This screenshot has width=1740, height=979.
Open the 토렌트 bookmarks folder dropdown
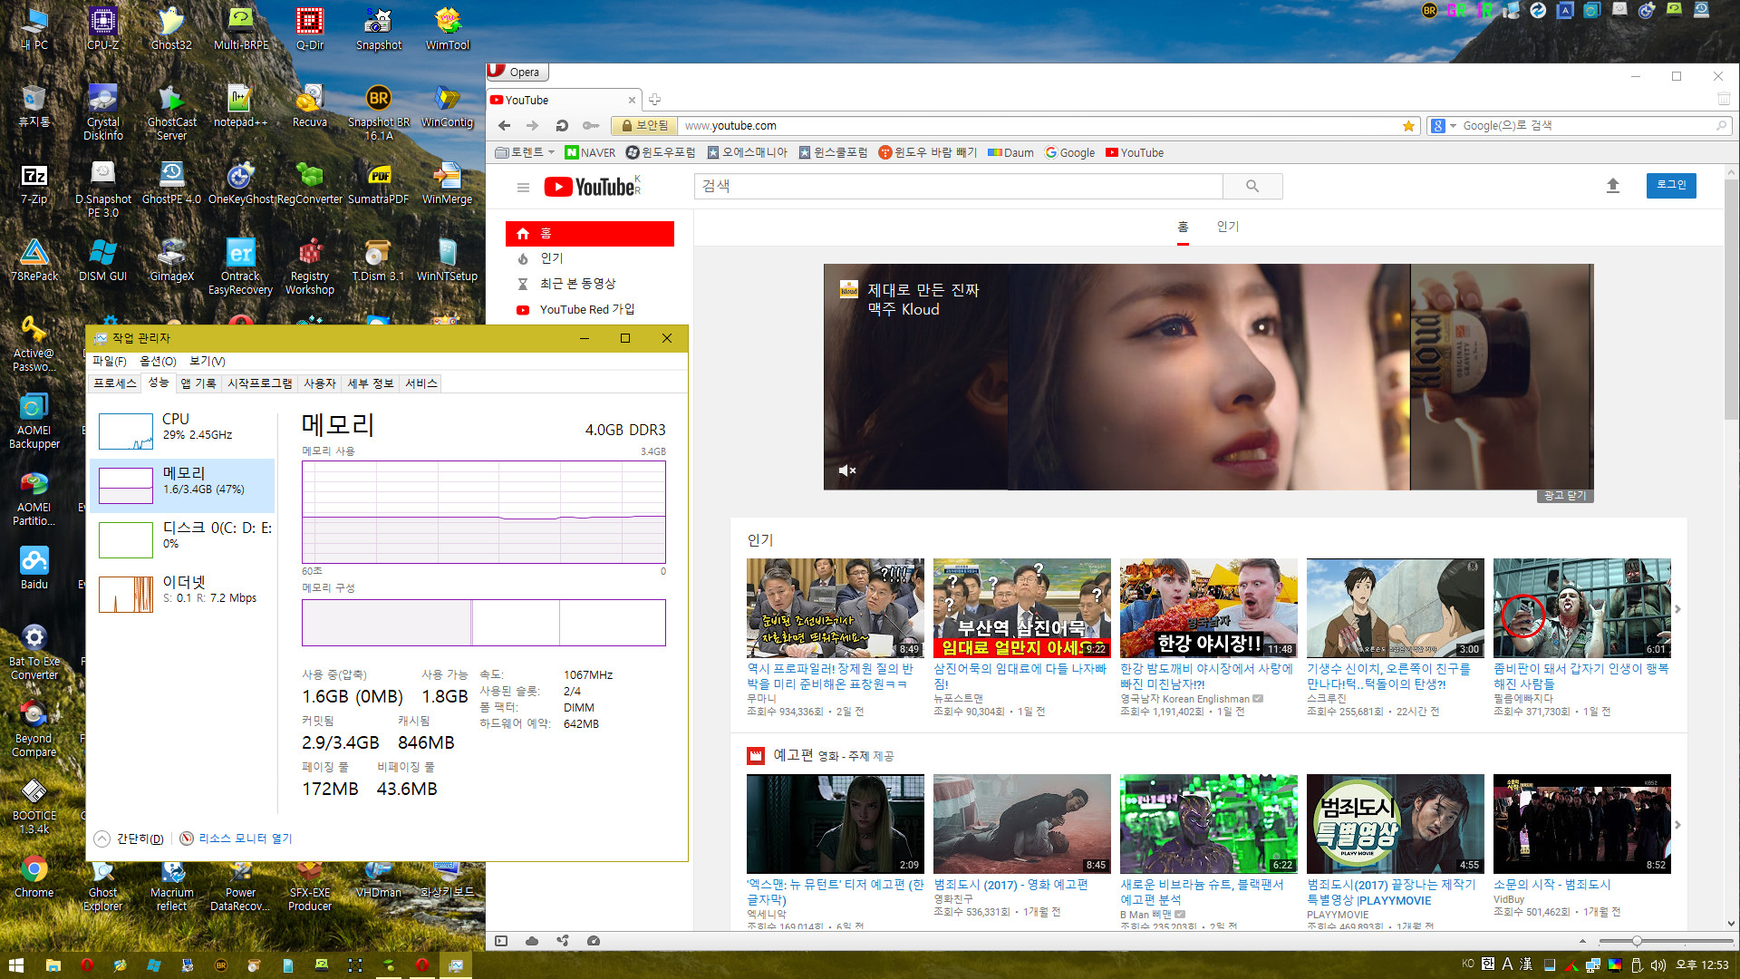(526, 152)
